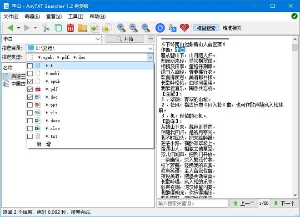Image resolution: width=300 pixels, height=217 pixels.
Task: Click the *.pdf file type icon
Action: [x=38, y=89]
